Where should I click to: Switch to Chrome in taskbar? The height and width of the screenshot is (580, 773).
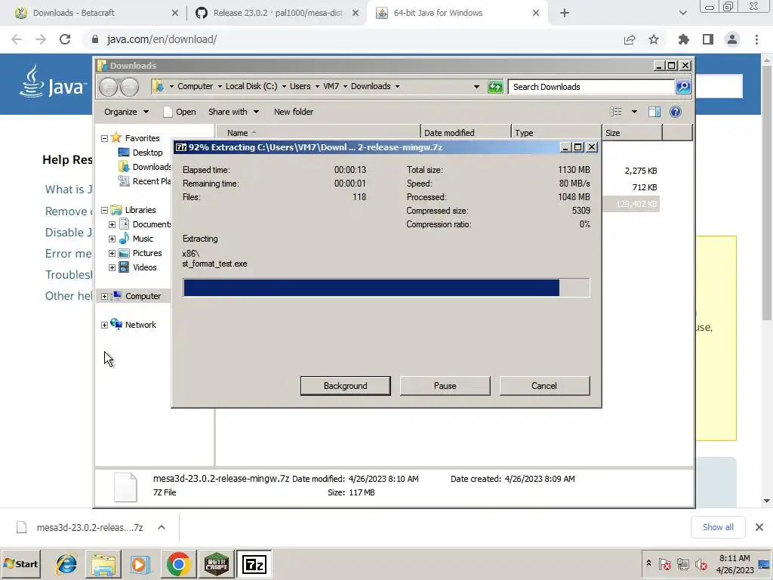click(x=178, y=563)
